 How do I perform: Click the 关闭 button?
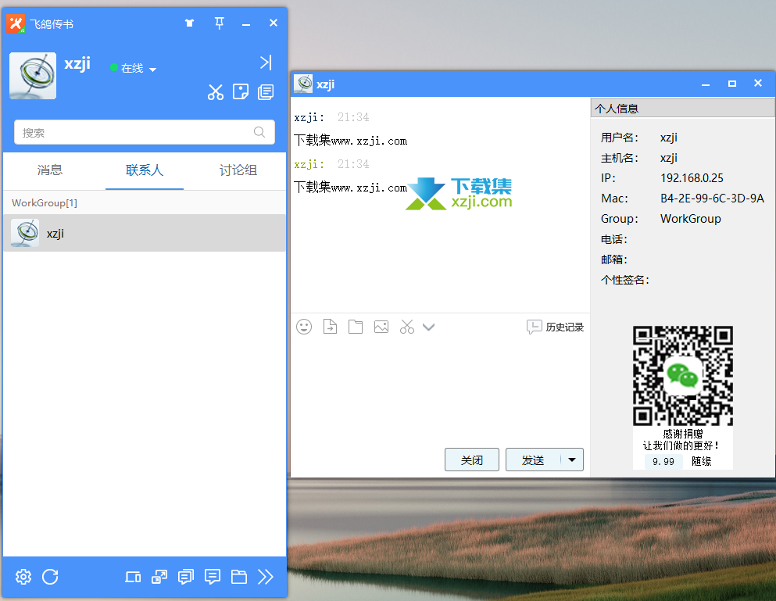point(472,460)
